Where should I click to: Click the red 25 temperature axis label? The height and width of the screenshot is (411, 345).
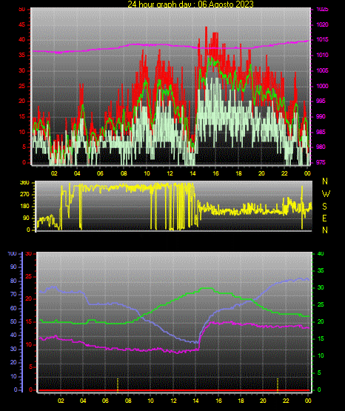pyautogui.click(x=28, y=276)
